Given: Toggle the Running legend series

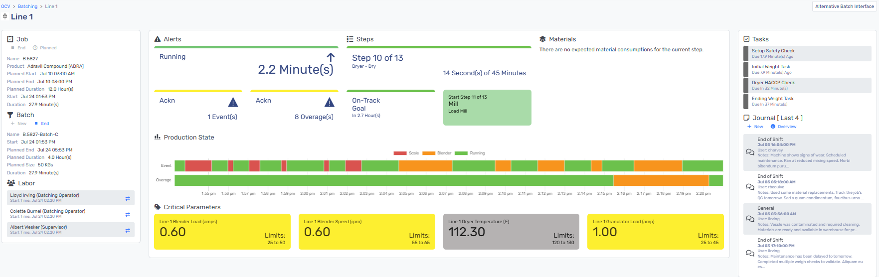Looking at the screenshot, I should click(470, 153).
